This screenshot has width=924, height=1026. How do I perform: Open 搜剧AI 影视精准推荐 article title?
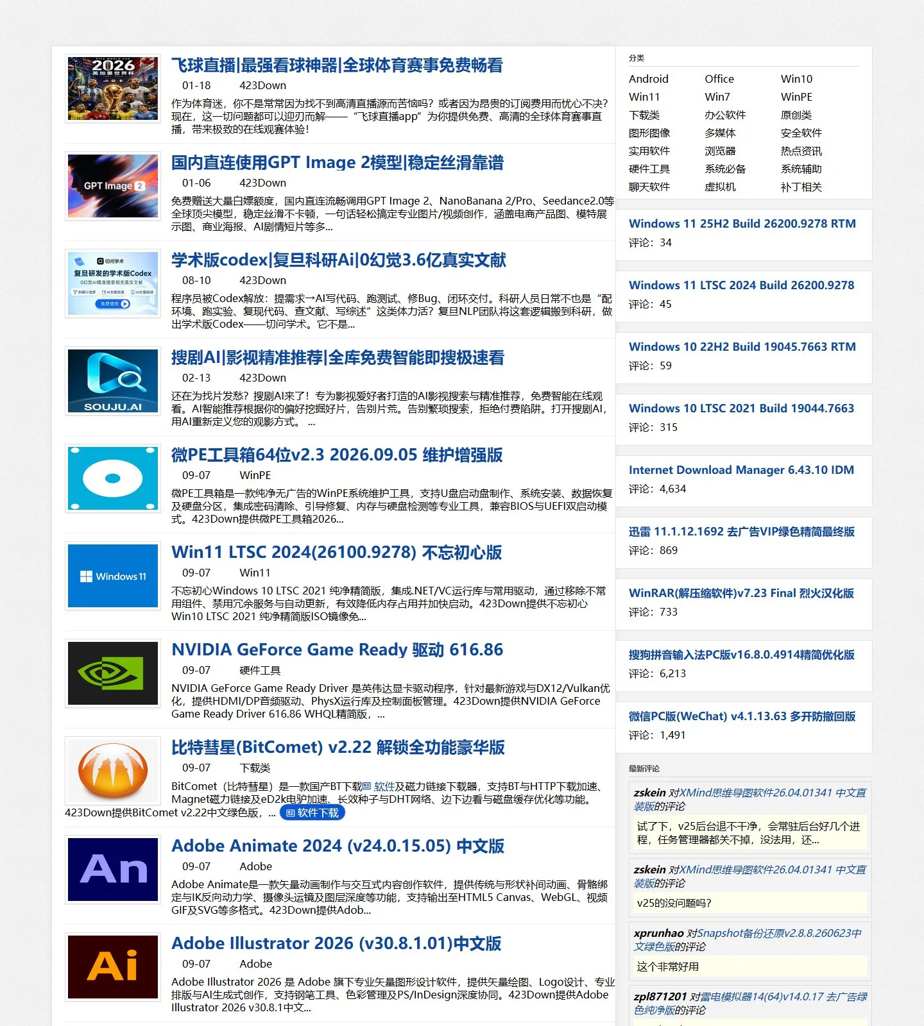coord(338,358)
